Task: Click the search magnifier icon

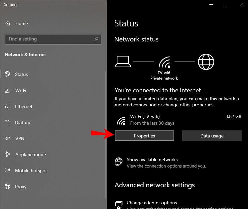Action: pos(96,39)
